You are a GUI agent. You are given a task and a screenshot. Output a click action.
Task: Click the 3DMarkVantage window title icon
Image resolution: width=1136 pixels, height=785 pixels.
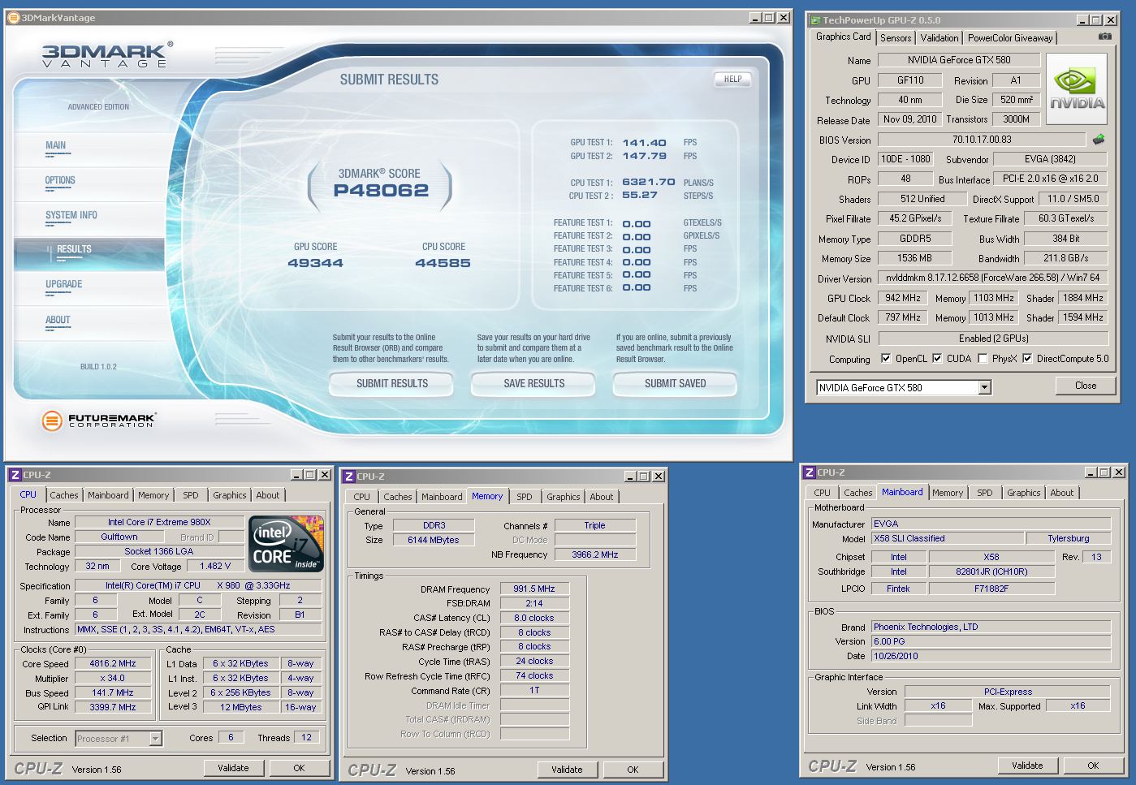tap(14, 17)
